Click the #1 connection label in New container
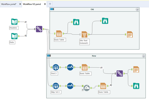 tap(101, 68)
